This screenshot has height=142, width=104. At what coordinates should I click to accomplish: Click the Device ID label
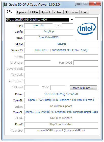(17, 50)
